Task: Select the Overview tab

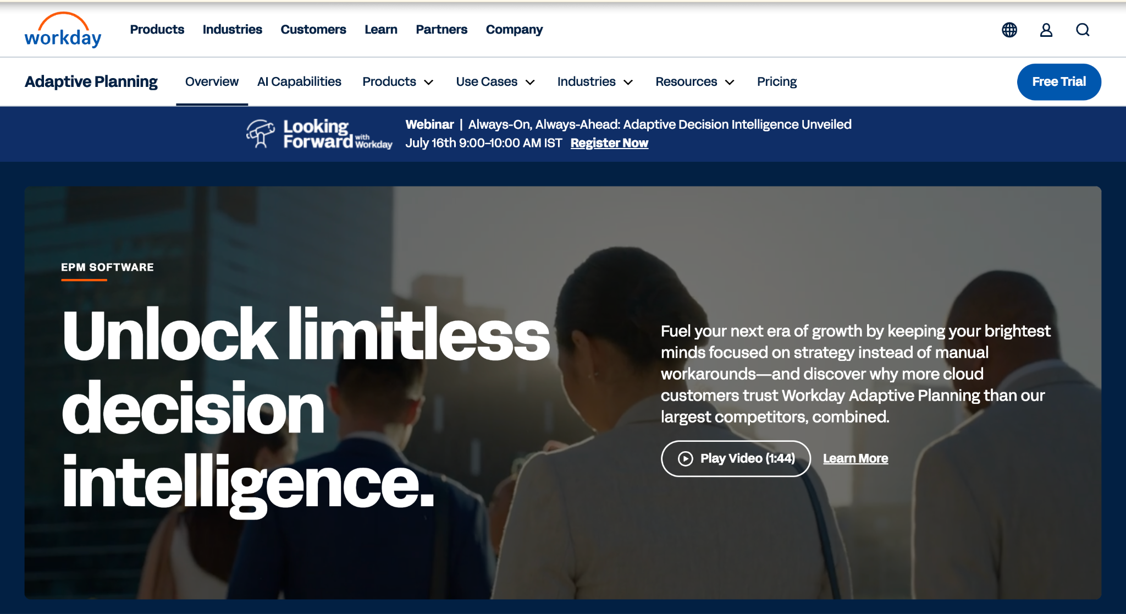Action: [x=212, y=81]
